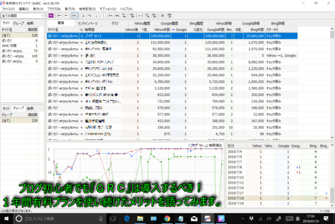Select the 標準 tab
This screenshot has width=335, height=224.
[61, 23]
